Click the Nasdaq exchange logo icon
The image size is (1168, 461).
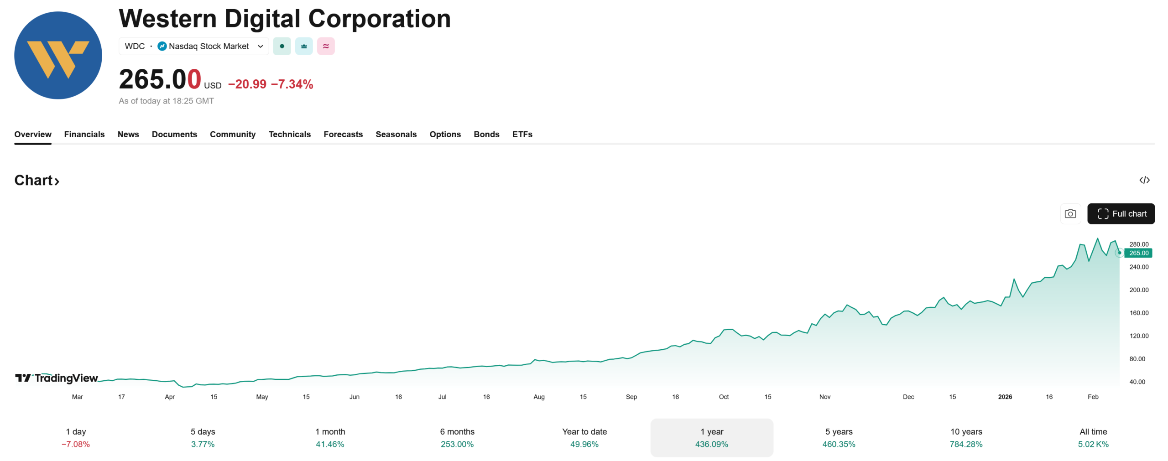(162, 46)
